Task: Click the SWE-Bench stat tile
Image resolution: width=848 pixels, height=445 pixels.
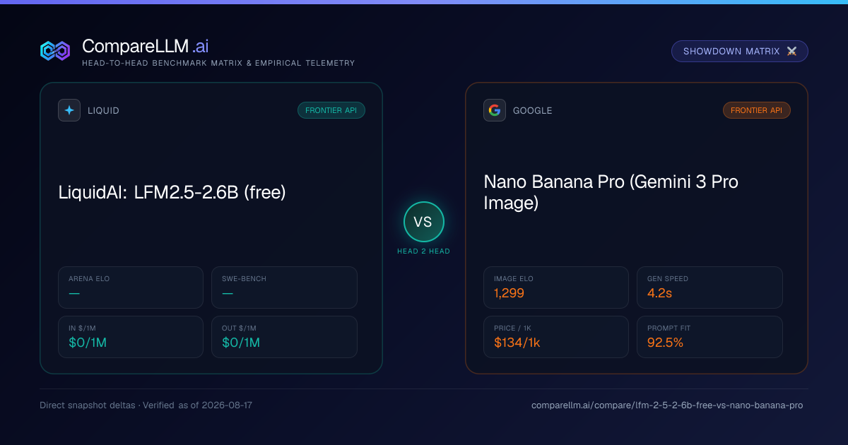Action: click(284, 287)
